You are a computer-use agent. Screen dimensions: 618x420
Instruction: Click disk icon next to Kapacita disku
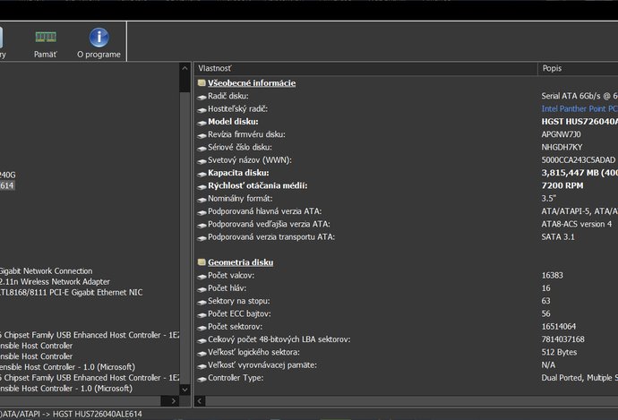click(202, 173)
